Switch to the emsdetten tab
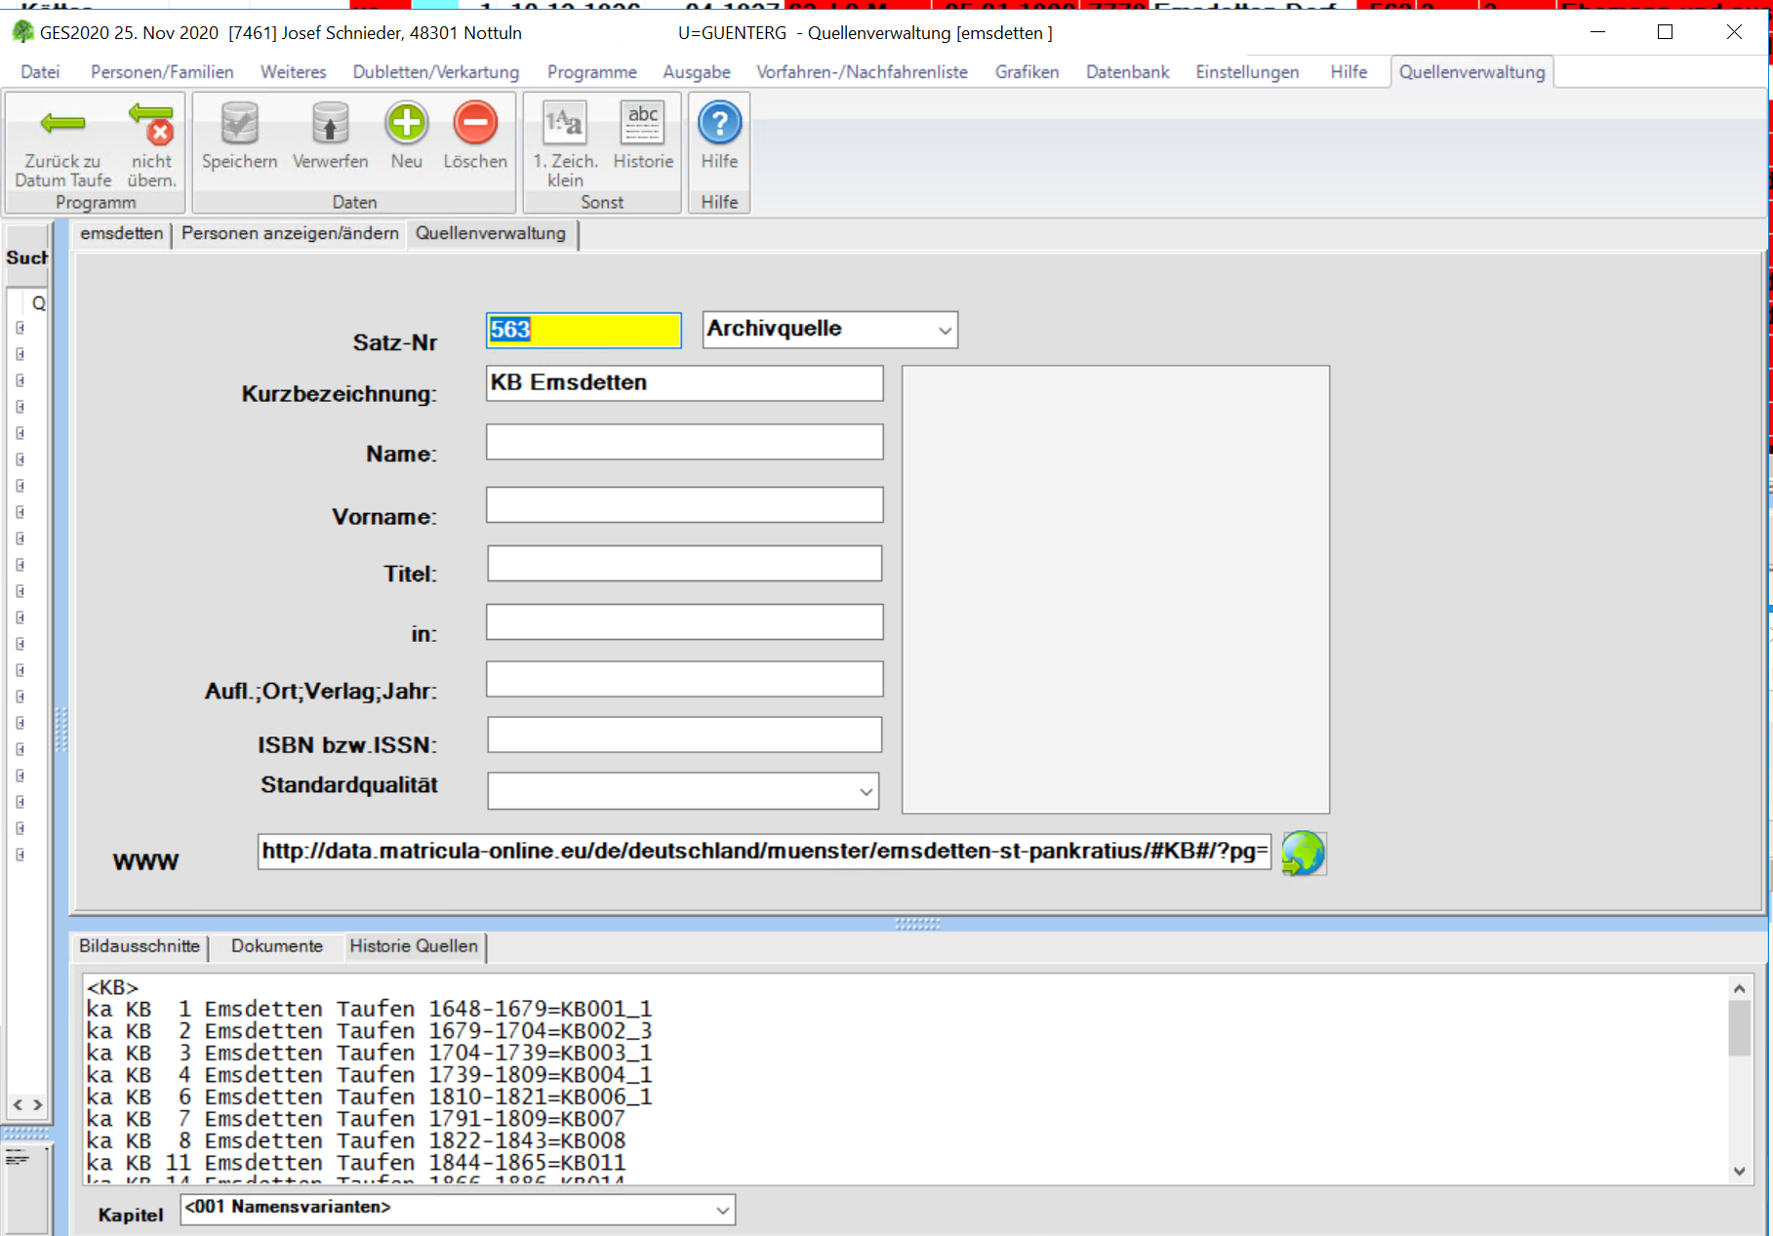Viewport: 1773px width, 1236px height. (x=122, y=234)
